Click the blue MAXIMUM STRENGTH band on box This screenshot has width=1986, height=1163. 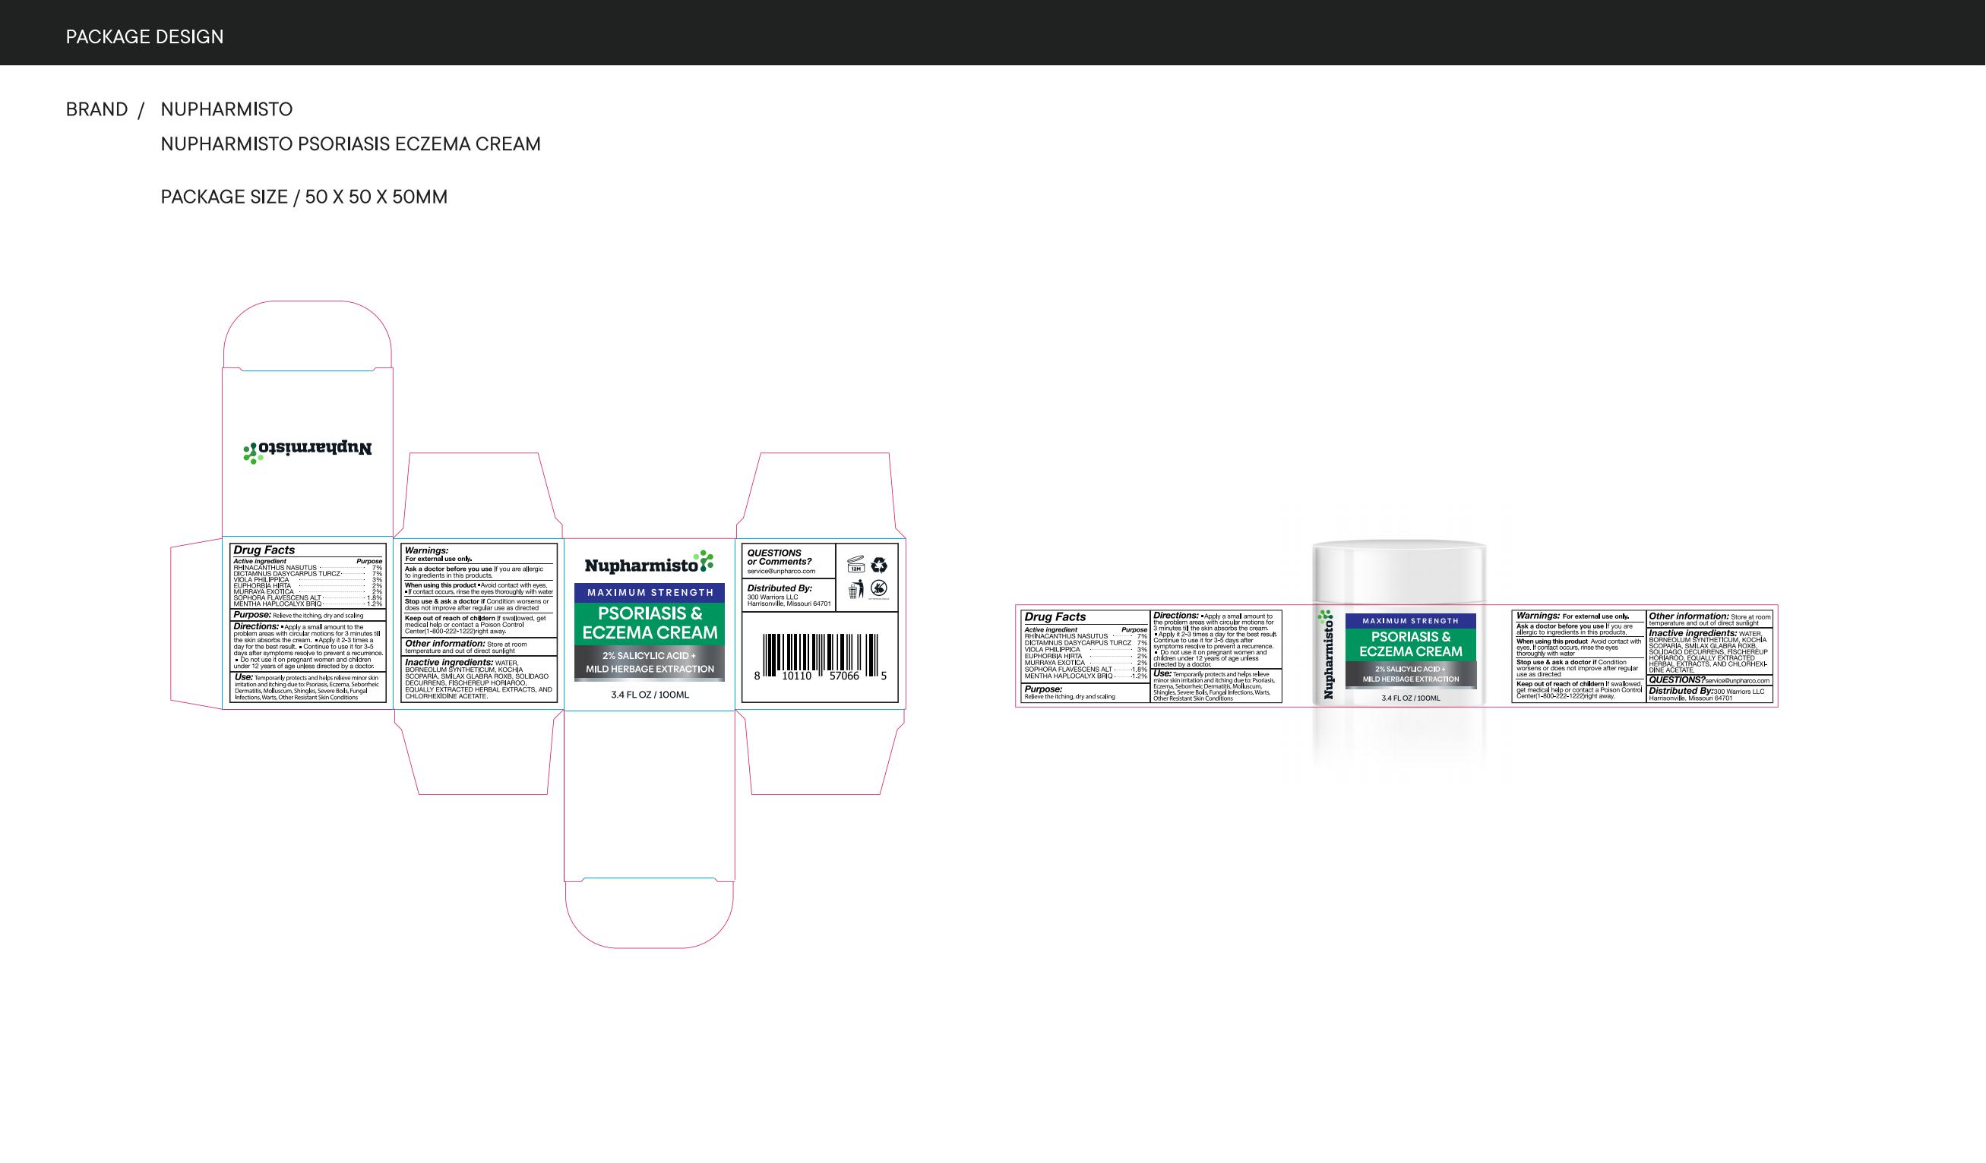650,592
